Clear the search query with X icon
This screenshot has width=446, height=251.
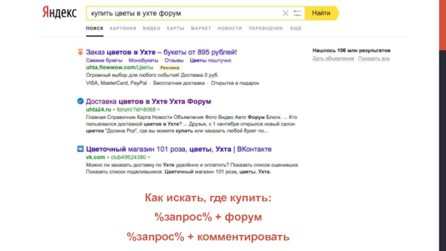coord(285,13)
